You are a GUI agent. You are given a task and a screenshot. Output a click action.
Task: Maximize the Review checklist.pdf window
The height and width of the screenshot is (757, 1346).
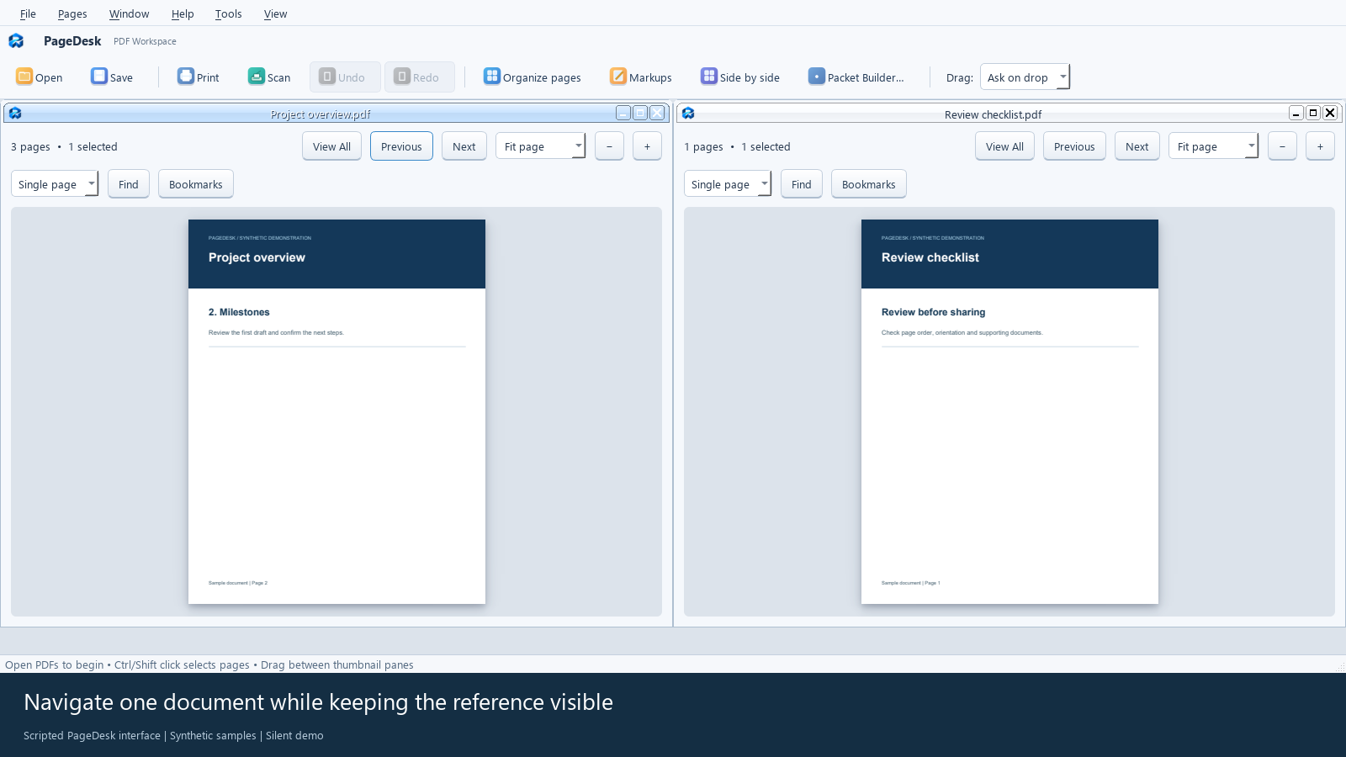(x=1313, y=113)
